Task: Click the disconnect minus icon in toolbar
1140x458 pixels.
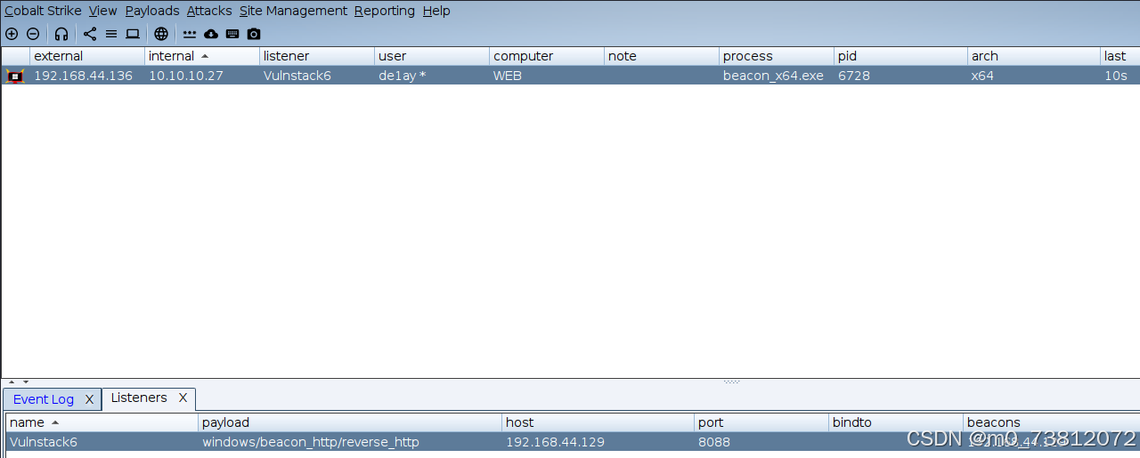Action: pos(33,34)
